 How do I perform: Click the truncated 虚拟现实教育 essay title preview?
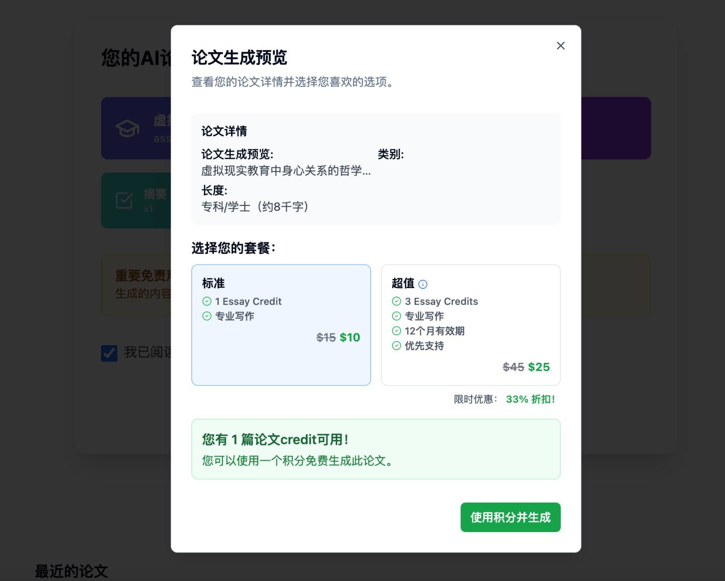tap(285, 172)
